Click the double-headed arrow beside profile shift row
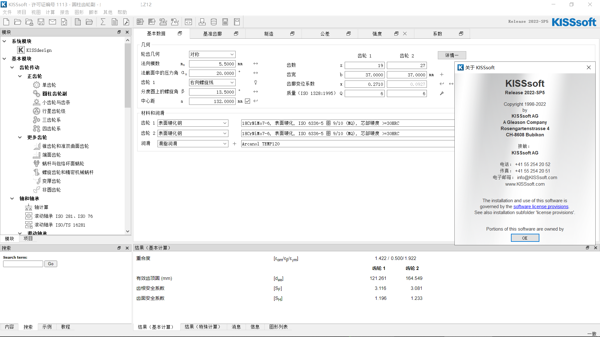 pos(451,84)
